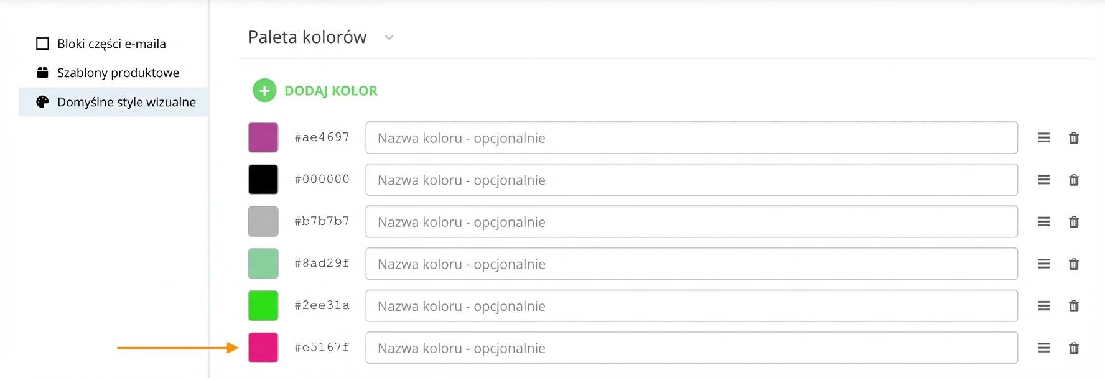Click the DODAJ KOLOR button label
Image resolution: width=1105 pixels, height=378 pixels.
331,91
